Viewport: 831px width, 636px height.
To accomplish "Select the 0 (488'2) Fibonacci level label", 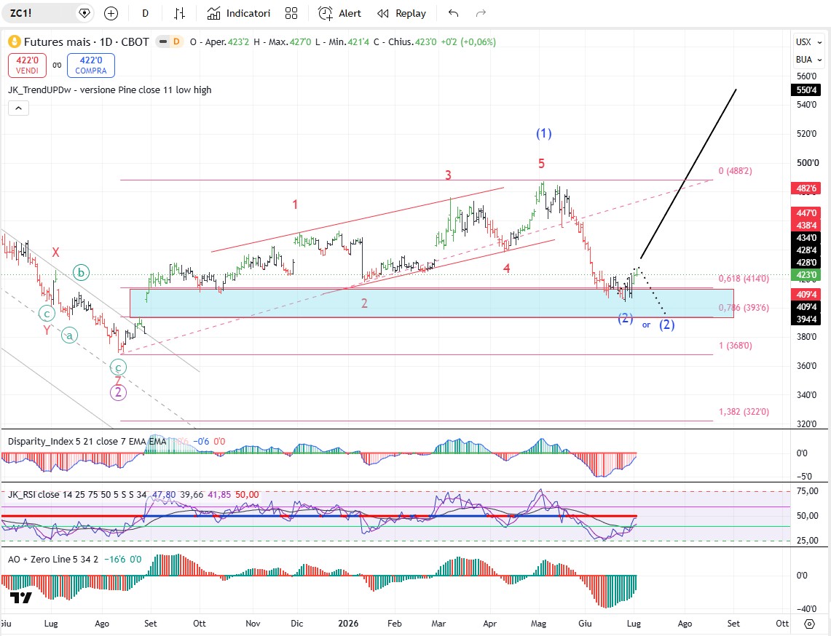I will [x=735, y=170].
